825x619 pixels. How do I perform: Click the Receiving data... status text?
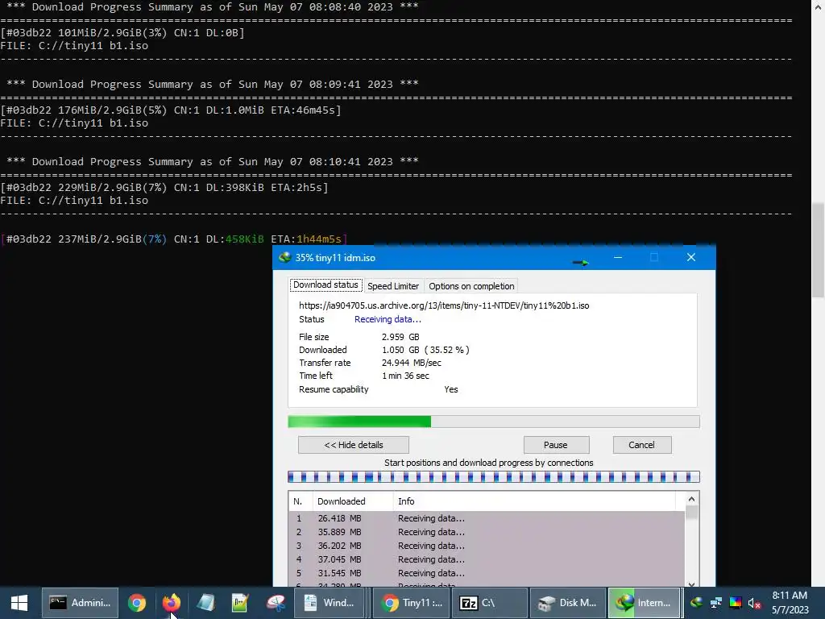[388, 319]
